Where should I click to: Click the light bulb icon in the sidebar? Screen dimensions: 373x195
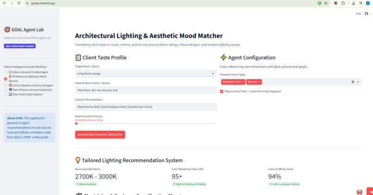pos(10,76)
